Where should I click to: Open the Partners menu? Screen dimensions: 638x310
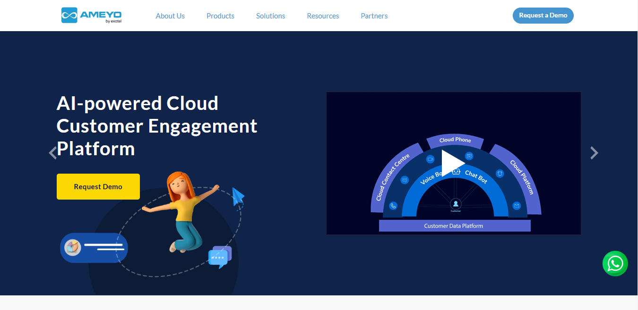coord(374,16)
